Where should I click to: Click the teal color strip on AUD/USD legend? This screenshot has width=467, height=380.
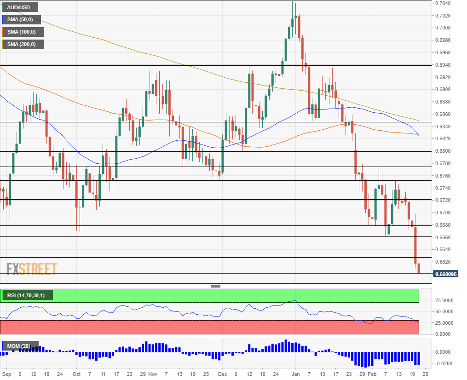point(3,7)
